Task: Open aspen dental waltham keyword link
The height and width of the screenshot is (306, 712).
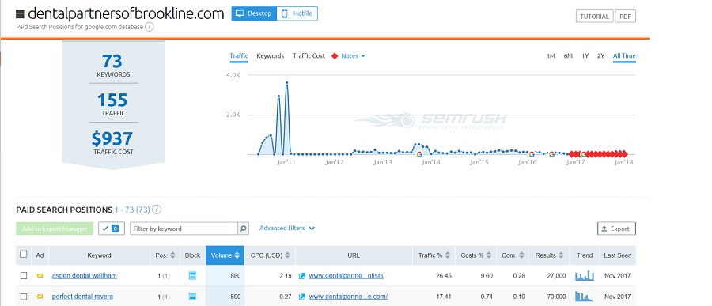Action: (85, 276)
